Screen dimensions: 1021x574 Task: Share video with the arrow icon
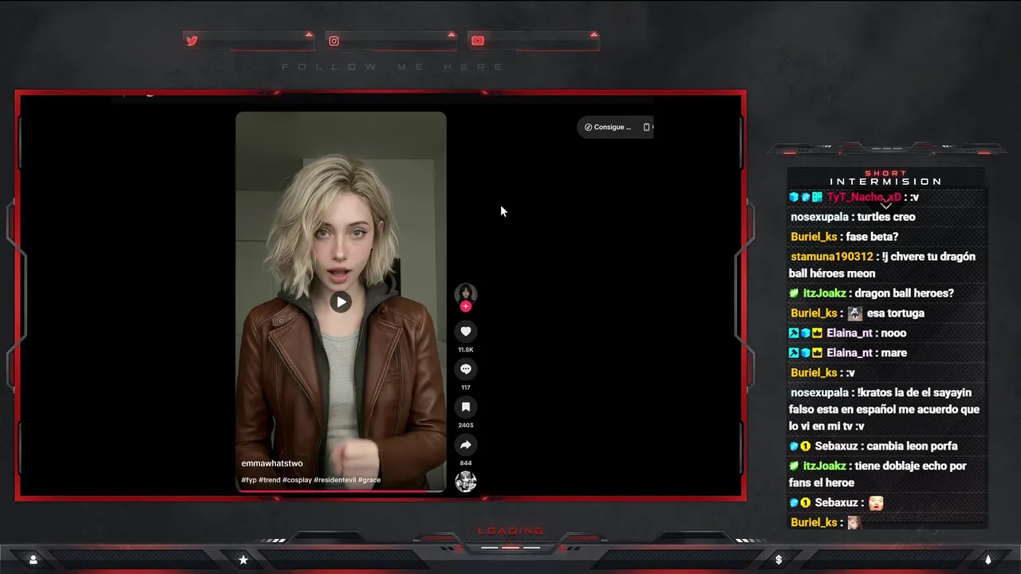[466, 445]
